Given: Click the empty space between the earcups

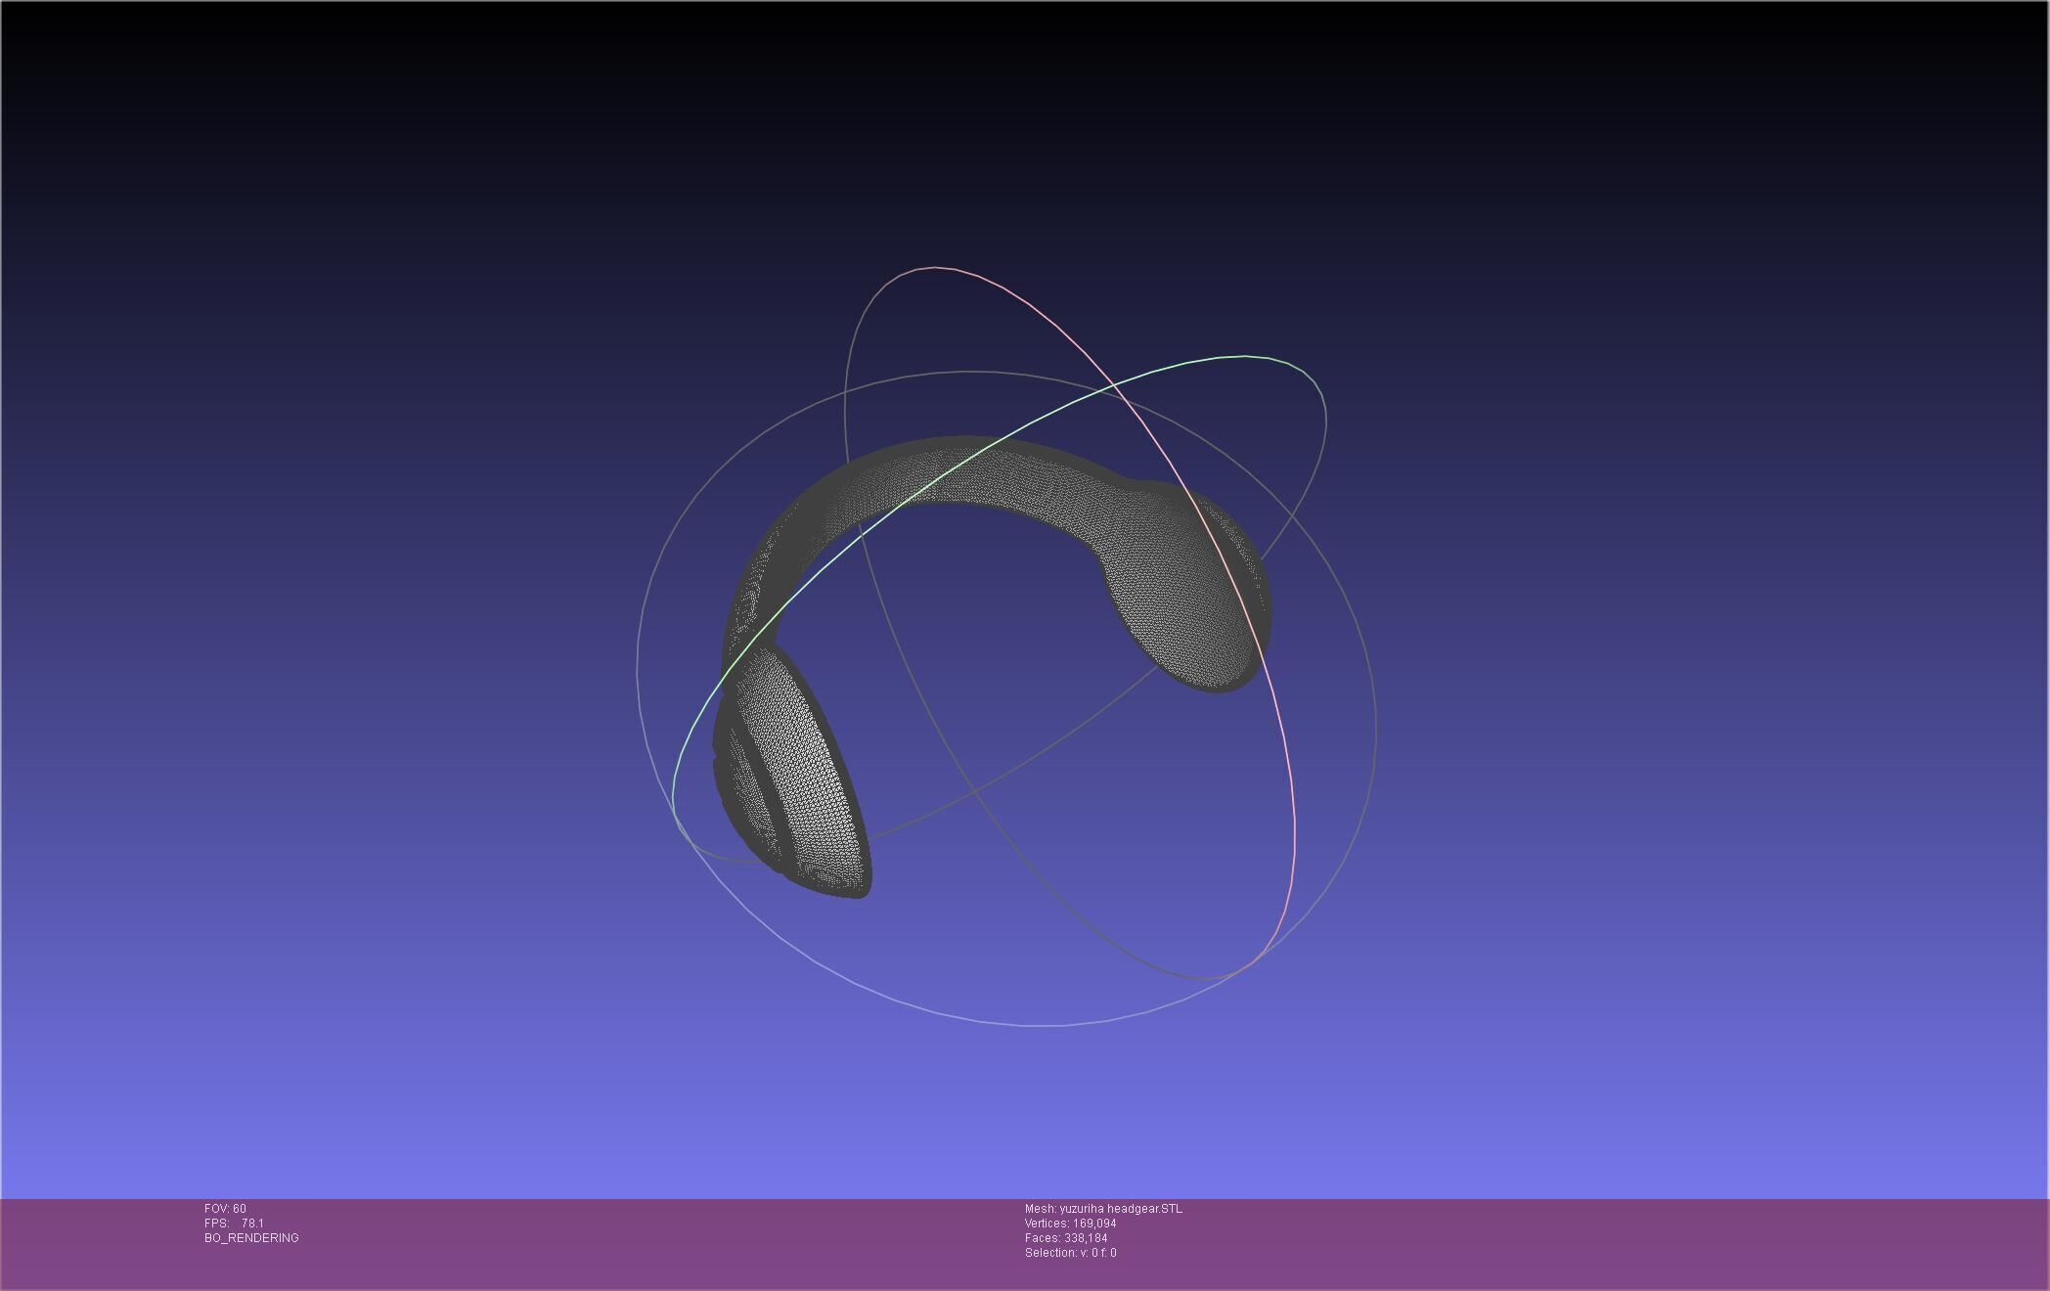Looking at the screenshot, I should click(x=988, y=665).
